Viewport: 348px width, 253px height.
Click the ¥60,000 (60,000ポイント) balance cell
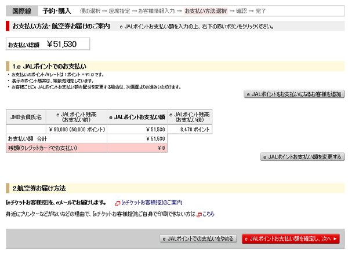77,130
